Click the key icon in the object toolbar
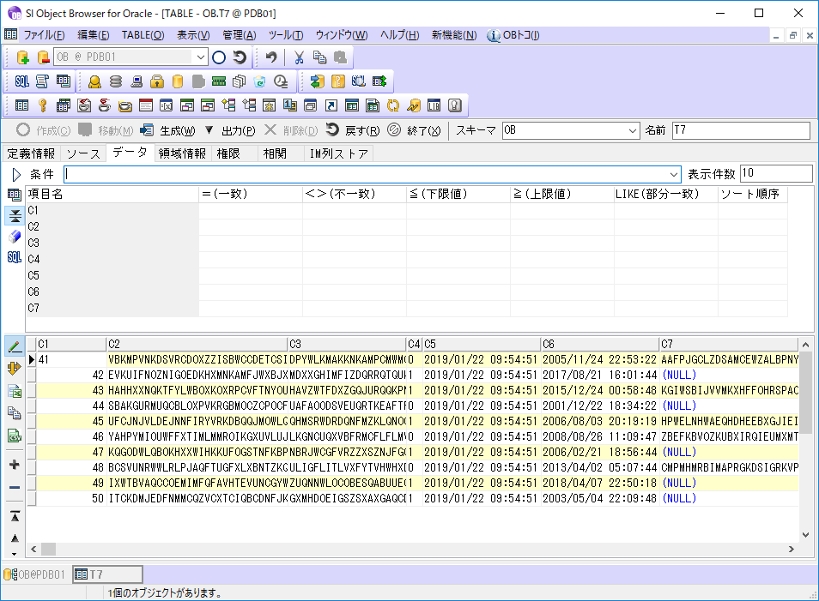819x601 pixels. point(42,105)
